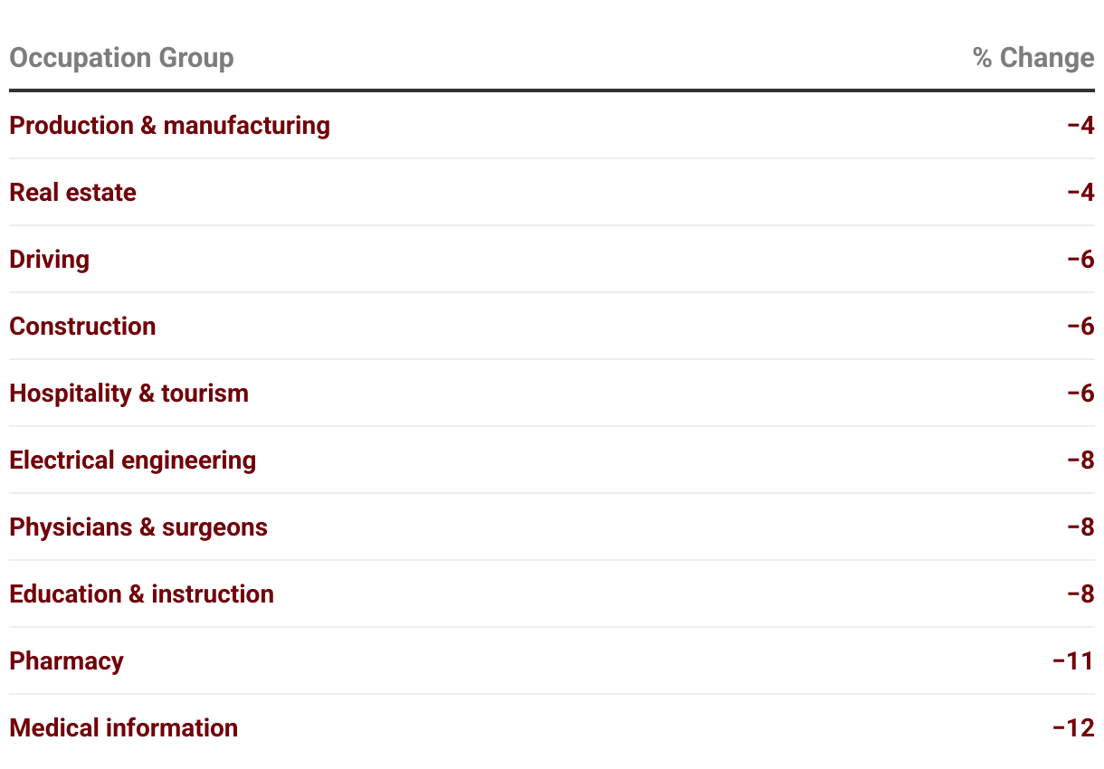Click the −4 value for Production & manufacturing

coord(1080,125)
